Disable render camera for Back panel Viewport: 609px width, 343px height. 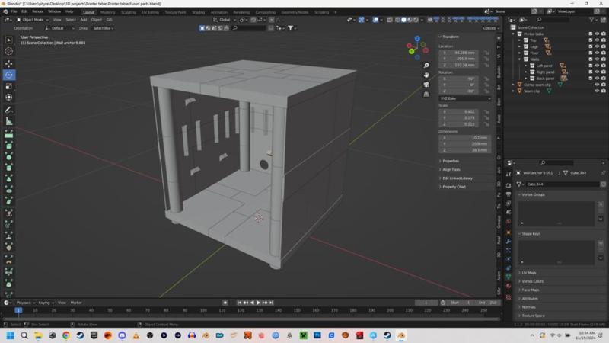click(x=603, y=79)
